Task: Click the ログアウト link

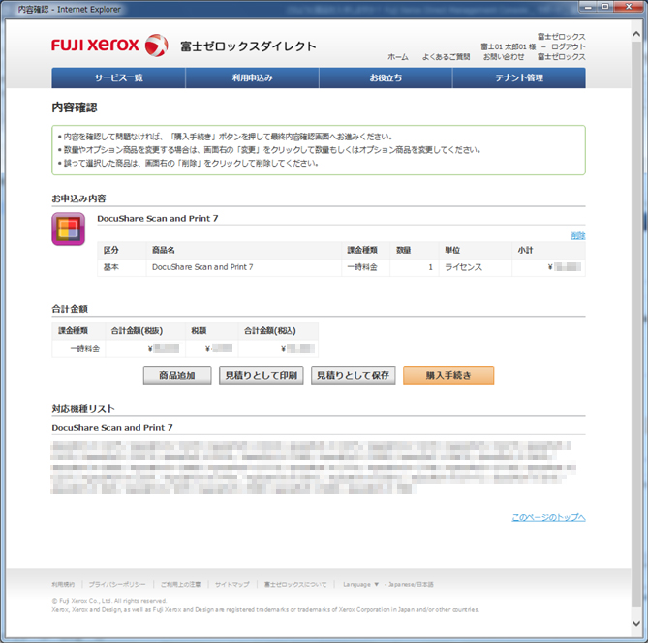Action: pyautogui.click(x=568, y=46)
